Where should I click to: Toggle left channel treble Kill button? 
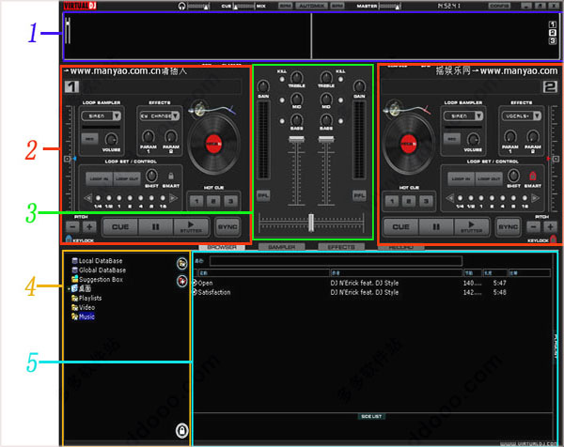(282, 80)
